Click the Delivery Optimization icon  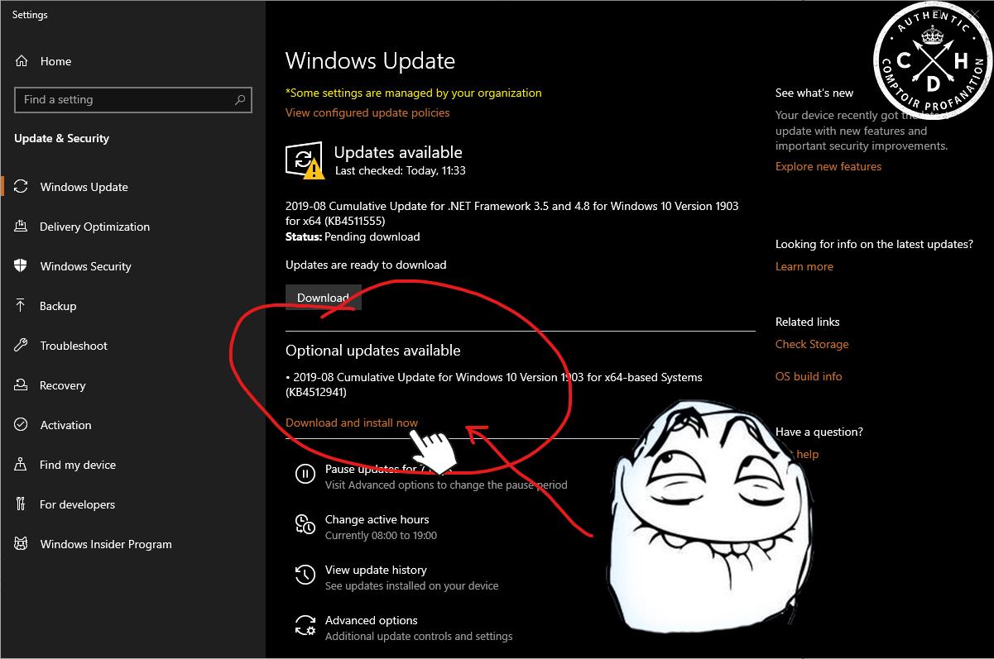coord(22,227)
